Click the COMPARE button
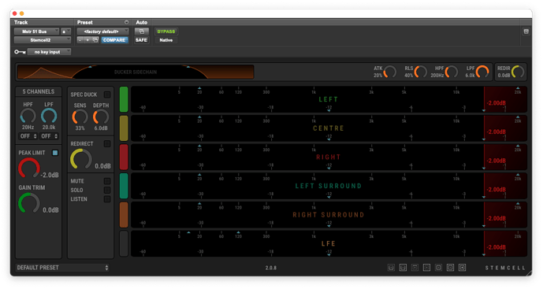The width and height of the screenshot is (543, 289). coord(114,40)
